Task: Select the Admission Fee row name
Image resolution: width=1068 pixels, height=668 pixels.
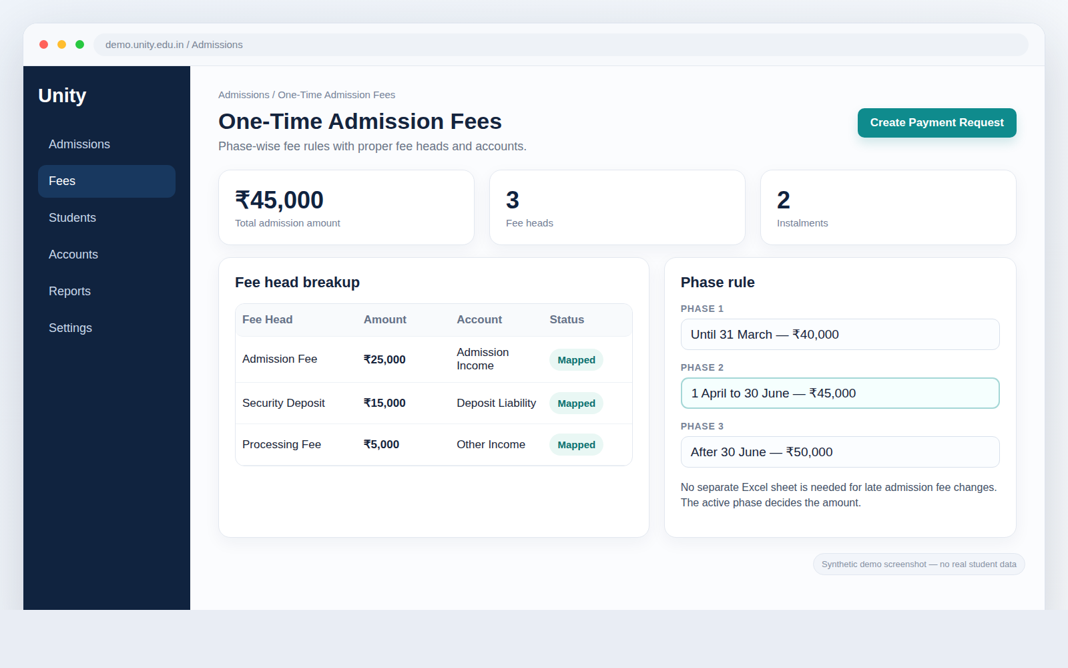Action: (x=280, y=359)
